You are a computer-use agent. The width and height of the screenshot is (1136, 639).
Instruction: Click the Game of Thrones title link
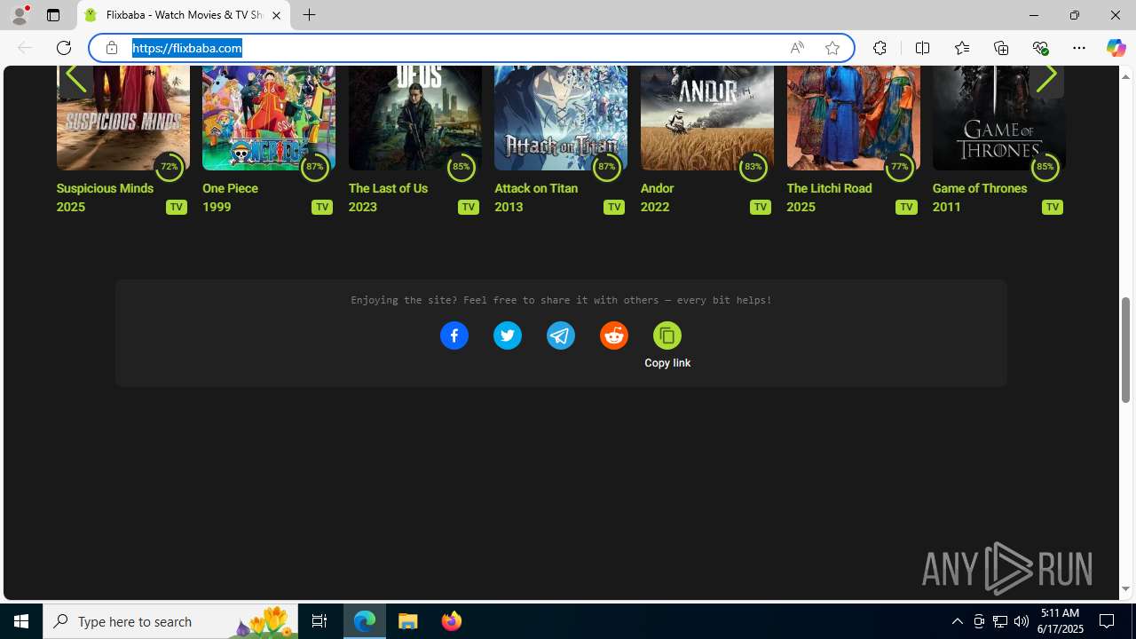(980, 188)
